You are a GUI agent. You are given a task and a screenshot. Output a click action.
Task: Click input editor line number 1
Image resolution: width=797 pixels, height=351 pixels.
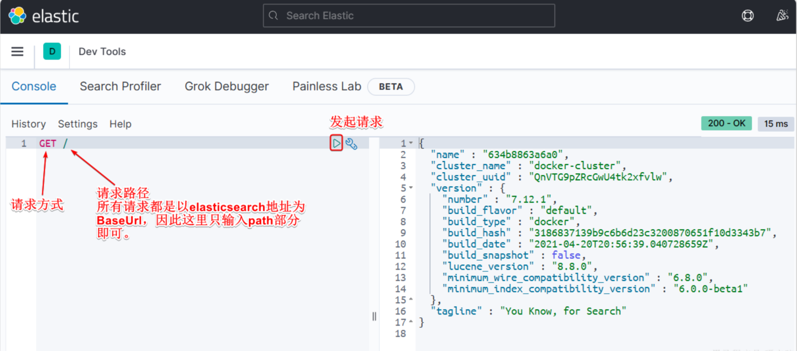click(x=24, y=143)
